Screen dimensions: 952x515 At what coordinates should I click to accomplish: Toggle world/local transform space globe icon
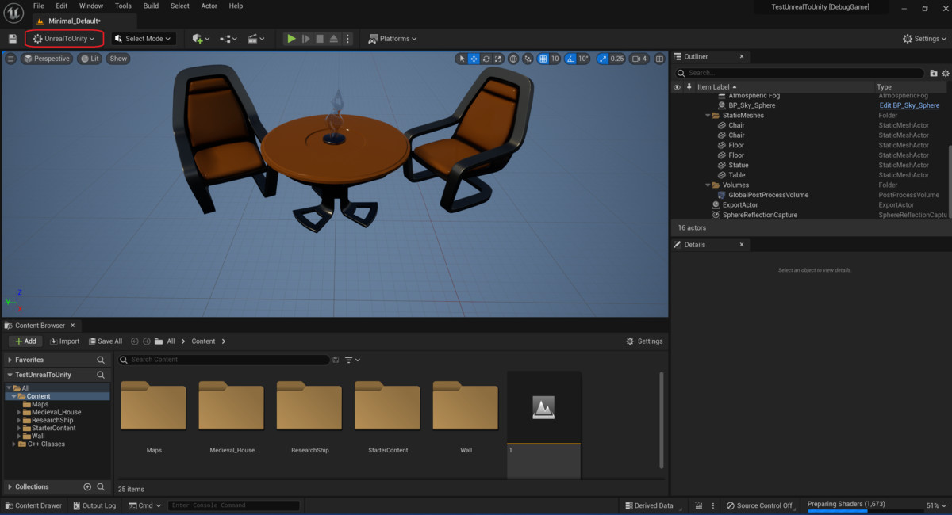[x=512, y=59]
